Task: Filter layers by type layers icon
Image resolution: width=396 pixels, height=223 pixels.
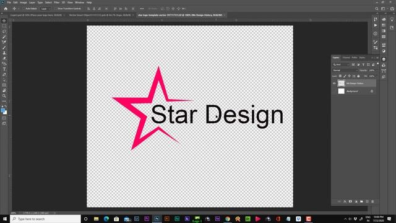Action: [363, 64]
